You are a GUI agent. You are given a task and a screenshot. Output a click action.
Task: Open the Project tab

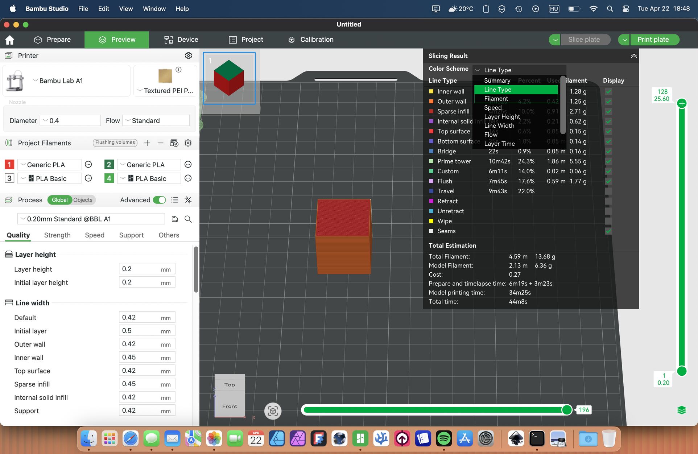(x=246, y=40)
